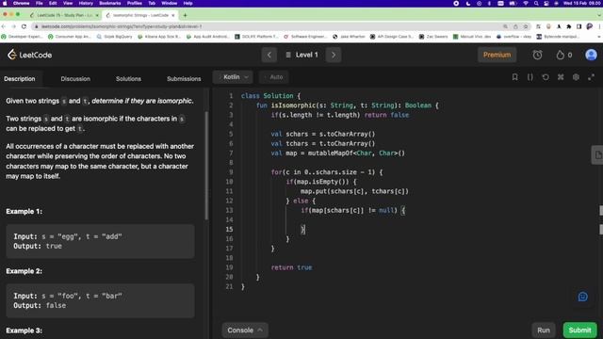The image size is (603, 339).
Task: Toggle fullscreen editor icon
Action: [x=591, y=77]
